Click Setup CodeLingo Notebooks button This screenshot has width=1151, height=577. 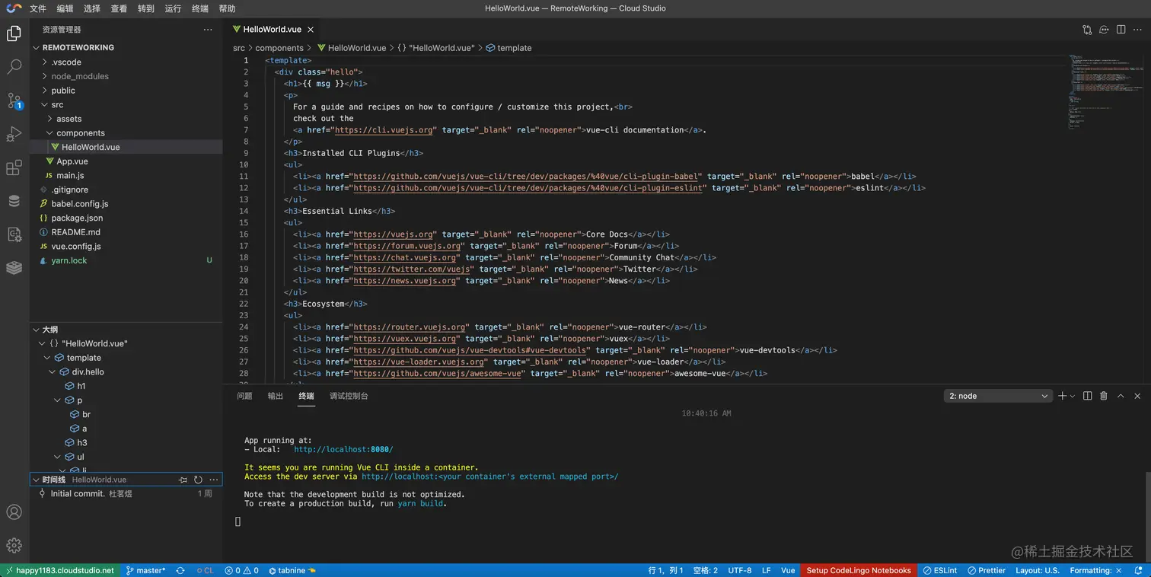point(859,570)
